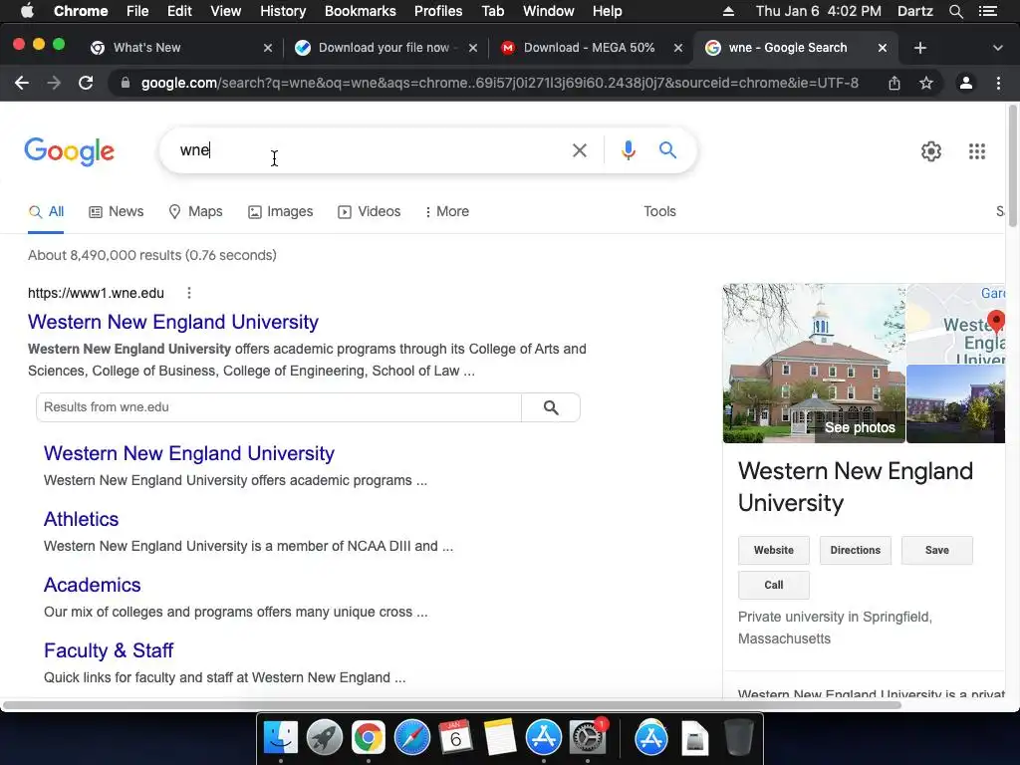Select the News search filter

click(x=116, y=211)
